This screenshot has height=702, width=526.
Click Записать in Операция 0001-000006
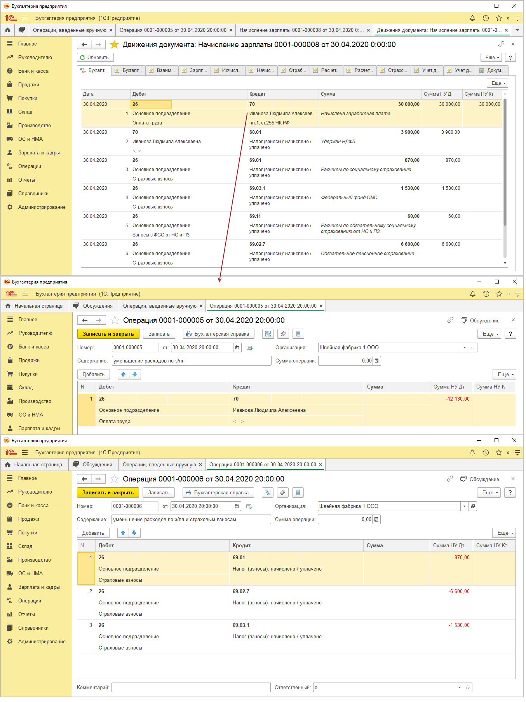pos(158,493)
